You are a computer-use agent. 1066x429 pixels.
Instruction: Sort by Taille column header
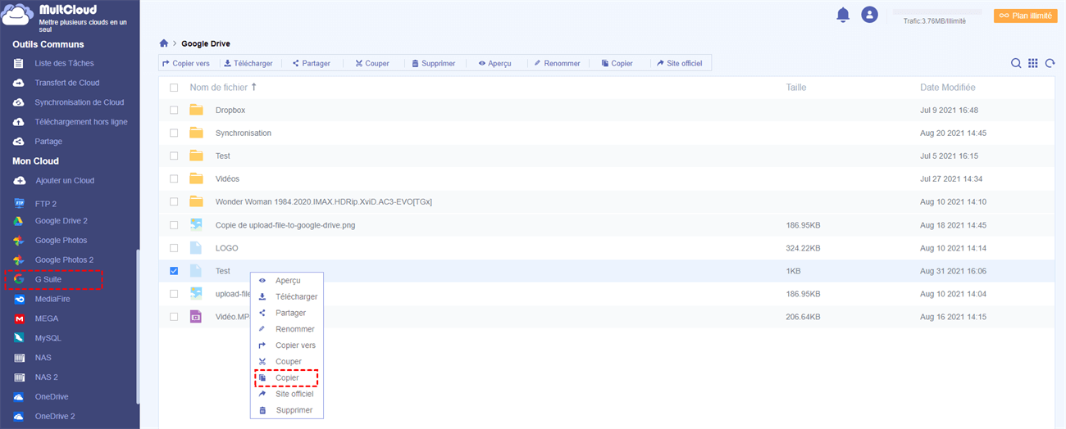[796, 87]
